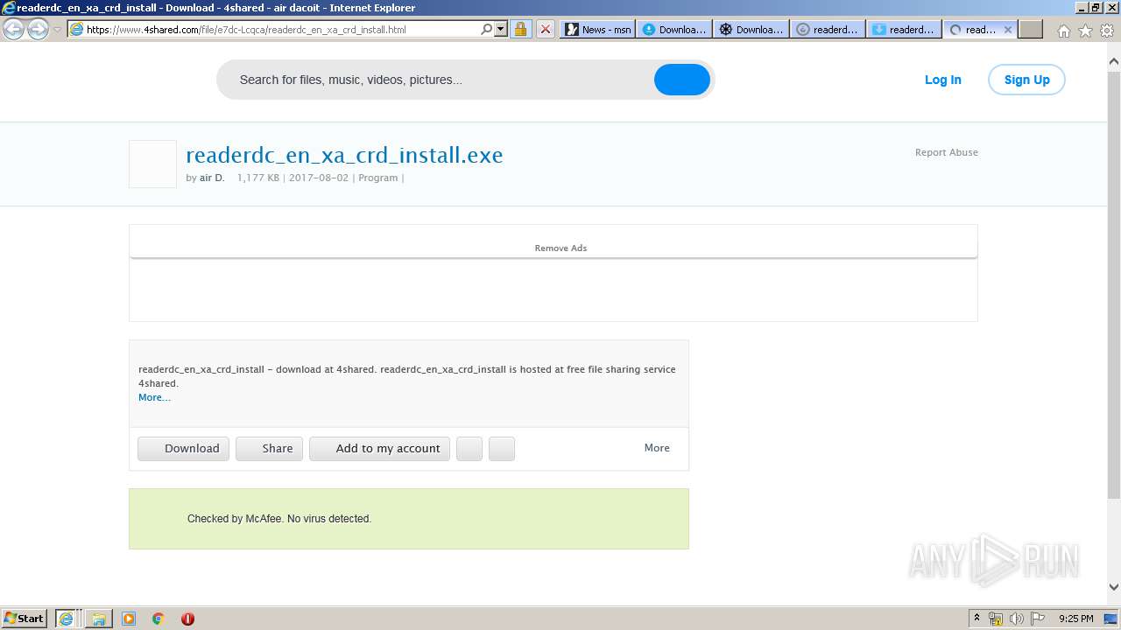This screenshot has height=630, width=1121.
Task: Click the Sign Up button
Action: click(1026, 80)
